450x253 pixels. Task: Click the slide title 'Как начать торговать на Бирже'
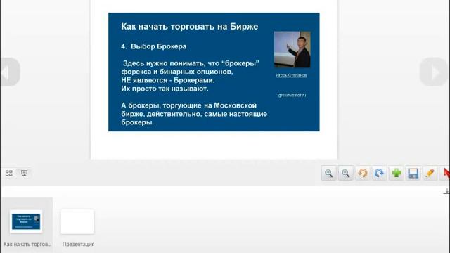coord(189,27)
